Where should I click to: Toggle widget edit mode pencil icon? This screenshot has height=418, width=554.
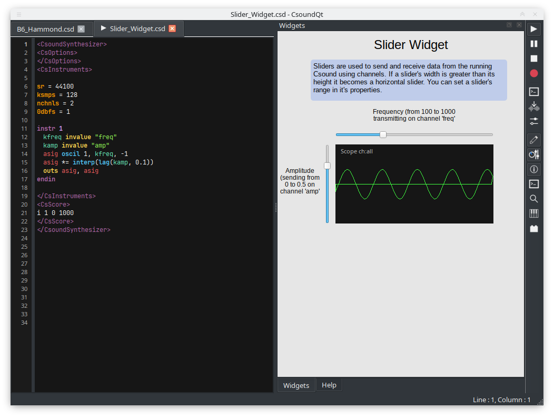tap(534, 140)
